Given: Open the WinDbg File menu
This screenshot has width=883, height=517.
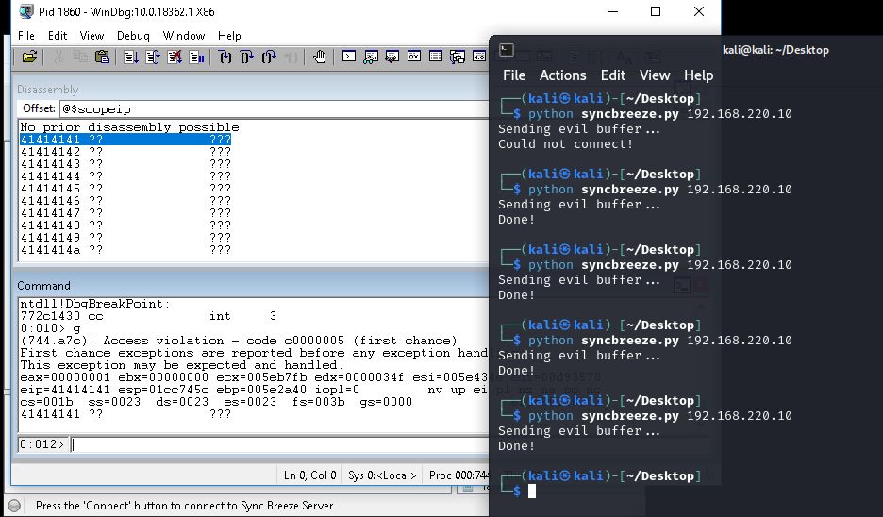Looking at the screenshot, I should point(26,36).
